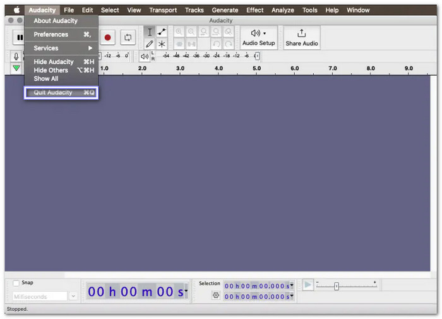Open selection start time format dropdown
Screen dimensions: 442x319
click(292, 285)
